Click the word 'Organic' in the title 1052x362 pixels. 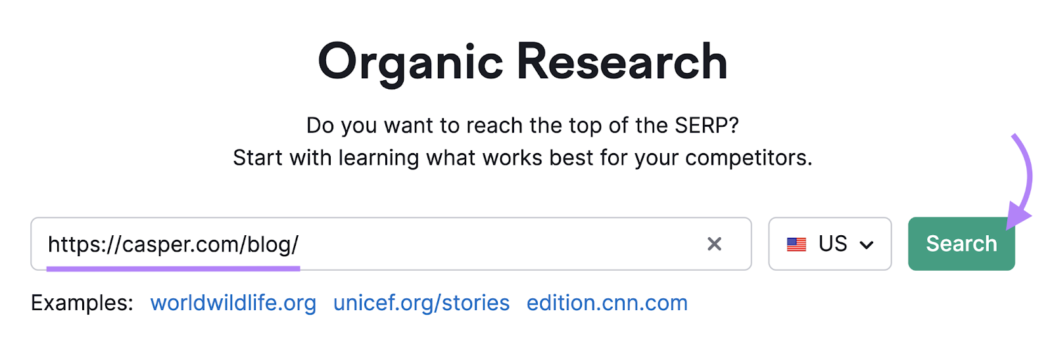click(410, 62)
